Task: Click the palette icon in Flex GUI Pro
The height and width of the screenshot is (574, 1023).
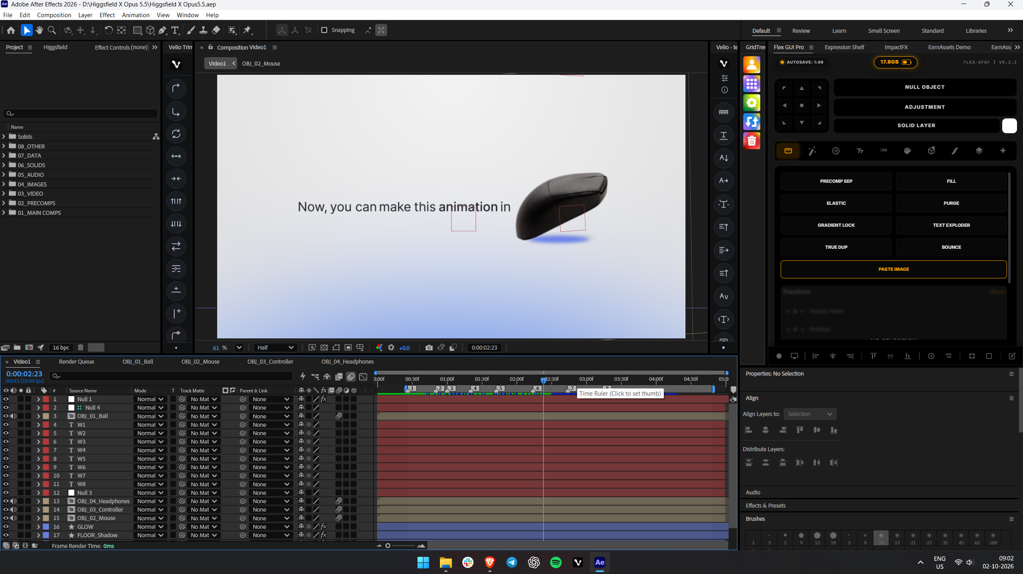Action: tap(907, 151)
